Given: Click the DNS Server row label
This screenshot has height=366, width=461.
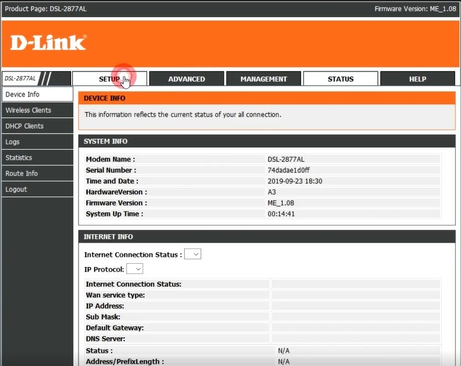Looking at the screenshot, I should pos(105,339).
